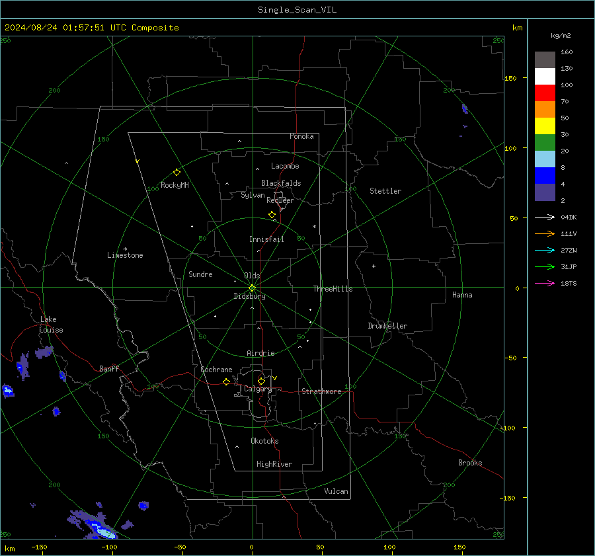595x556 pixels.
Task: Click the Strathmore label
Action: (x=321, y=391)
